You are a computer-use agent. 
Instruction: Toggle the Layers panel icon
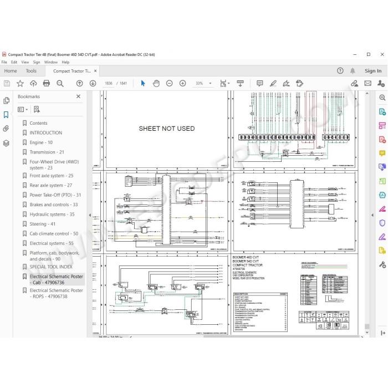6,143
